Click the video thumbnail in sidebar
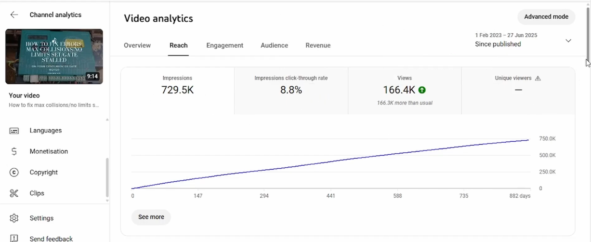 [54, 56]
